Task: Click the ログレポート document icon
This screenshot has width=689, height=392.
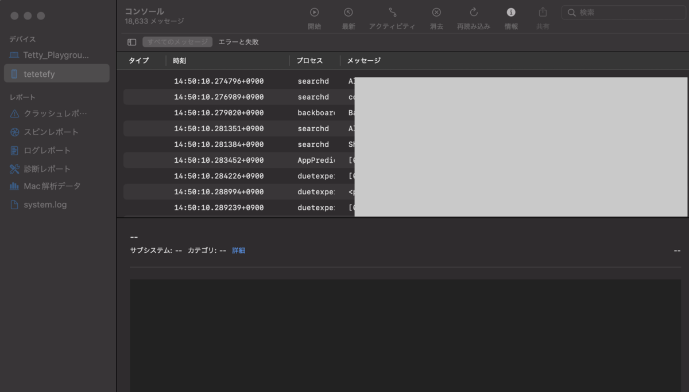Action: pos(14,150)
